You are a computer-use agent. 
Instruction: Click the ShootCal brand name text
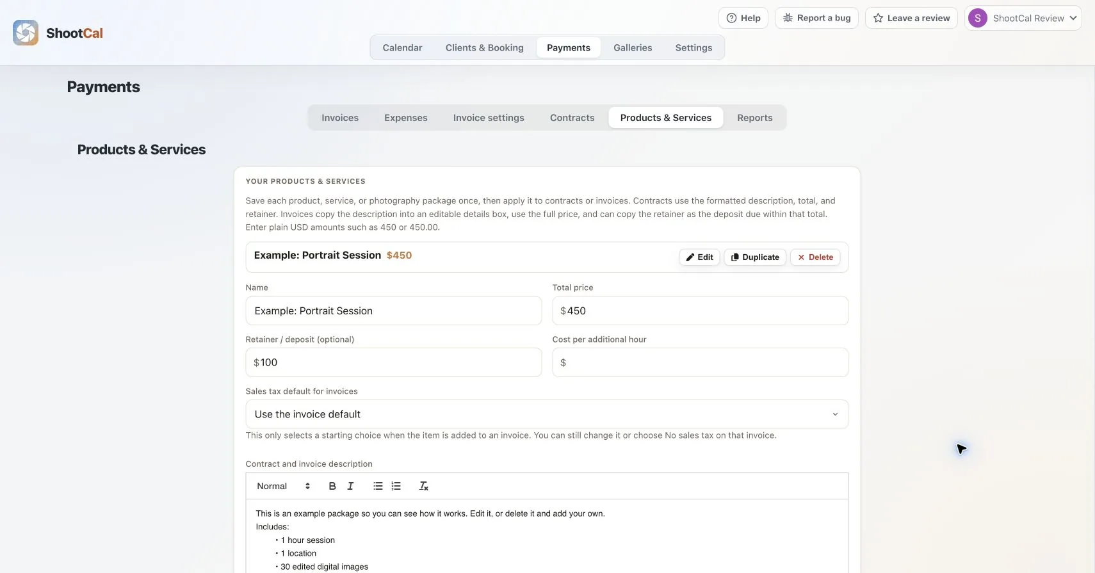(74, 33)
